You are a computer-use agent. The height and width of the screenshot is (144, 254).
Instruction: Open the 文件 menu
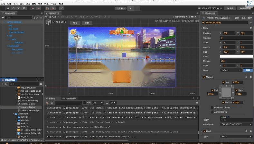[x=3, y=4]
